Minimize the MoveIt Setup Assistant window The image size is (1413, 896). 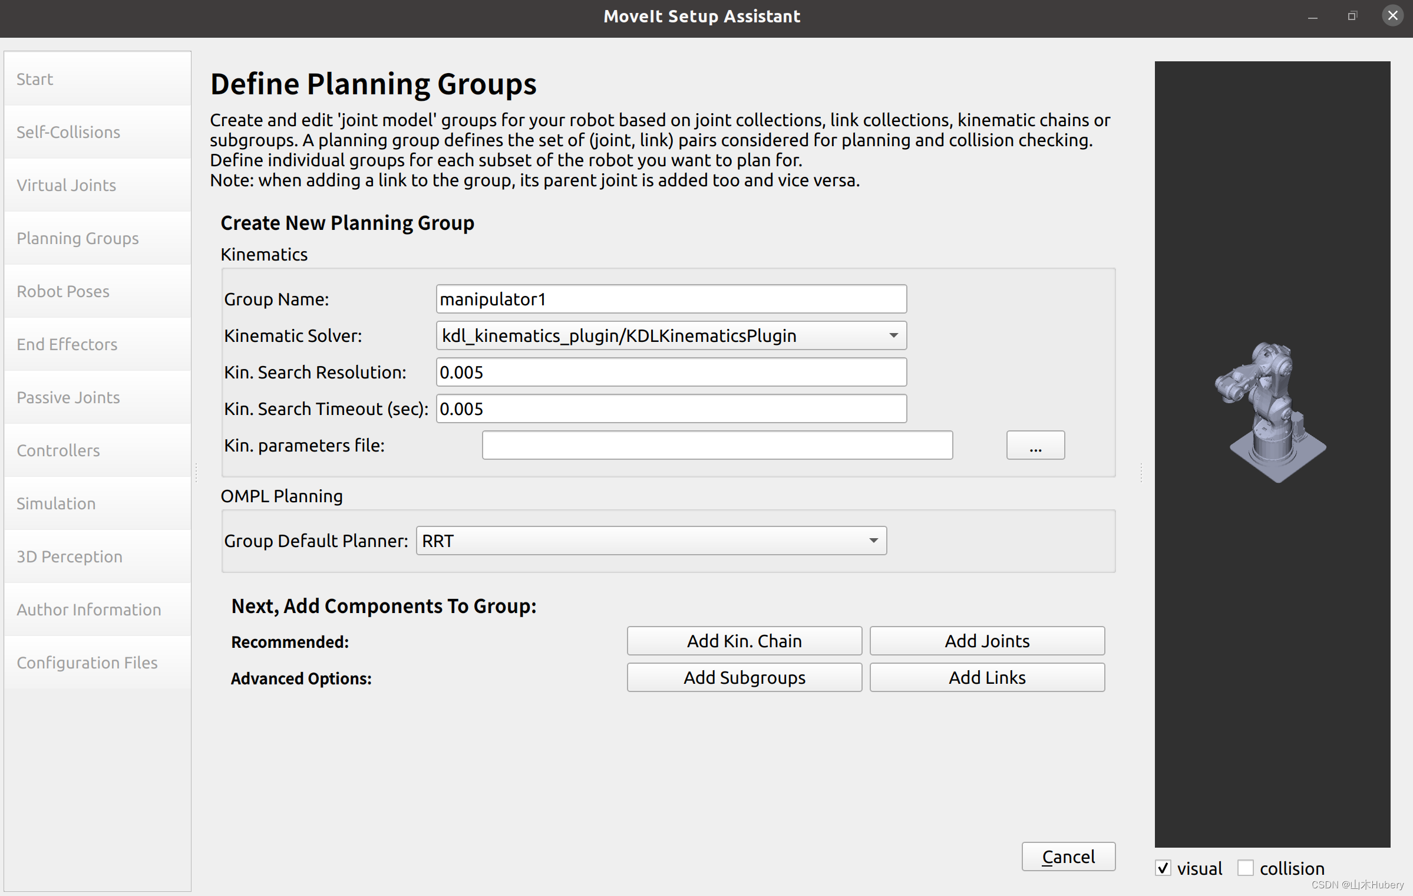point(1312,17)
